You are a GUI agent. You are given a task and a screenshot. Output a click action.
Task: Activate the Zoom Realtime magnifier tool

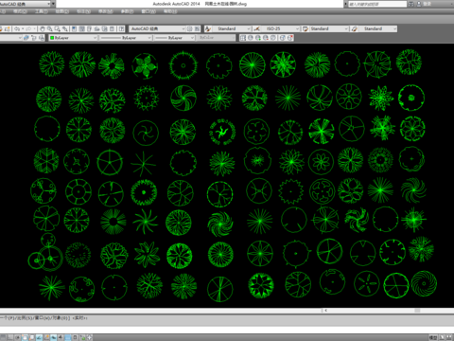point(50,29)
